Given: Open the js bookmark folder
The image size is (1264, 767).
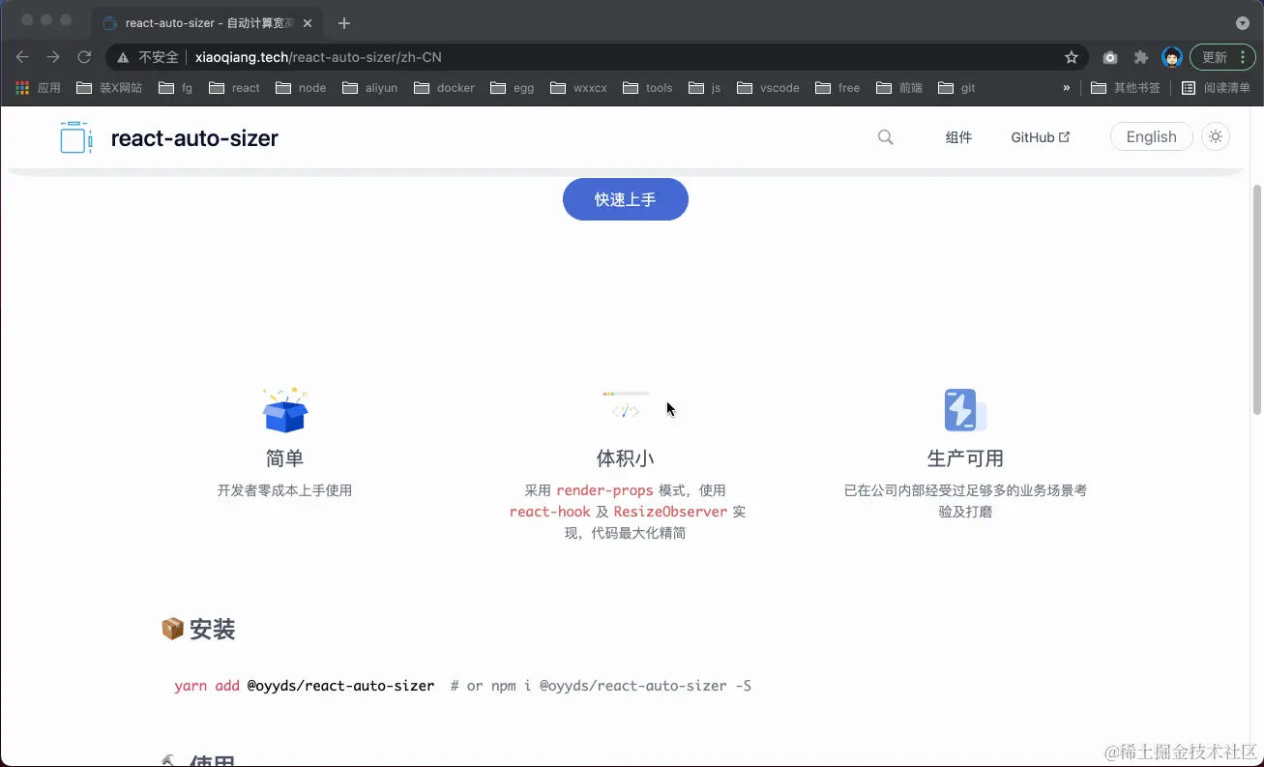Looking at the screenshot, I should coord(705,87).
